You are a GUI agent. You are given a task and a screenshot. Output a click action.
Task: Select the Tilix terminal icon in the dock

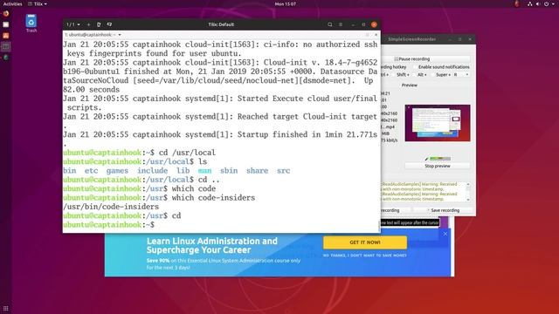tap(6, 46)
